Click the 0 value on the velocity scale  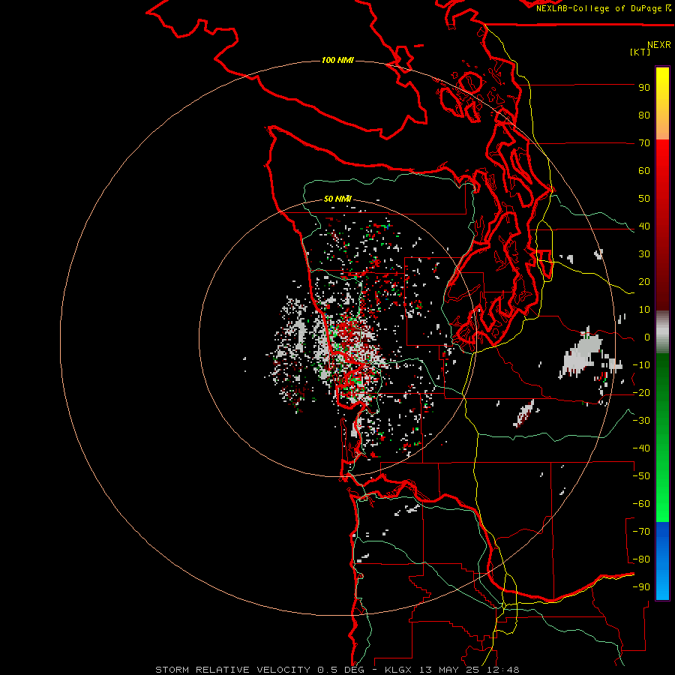click(647, 337)
